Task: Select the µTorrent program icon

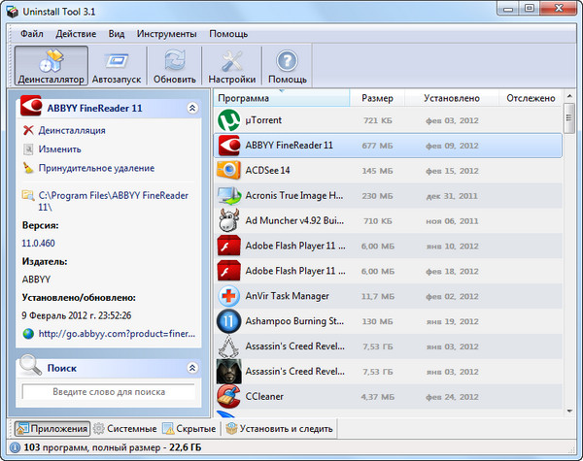Action: click(x=229, y=120)
